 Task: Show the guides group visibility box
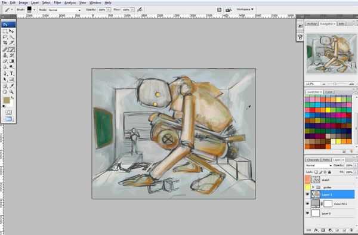click(307, 187)
